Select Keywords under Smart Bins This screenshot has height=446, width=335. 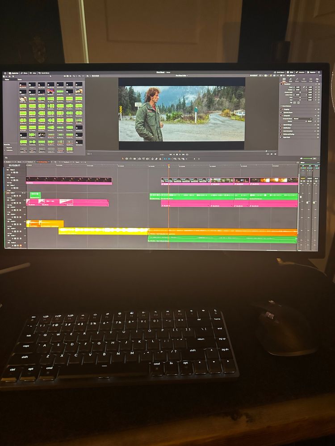(x=9, y=148)
